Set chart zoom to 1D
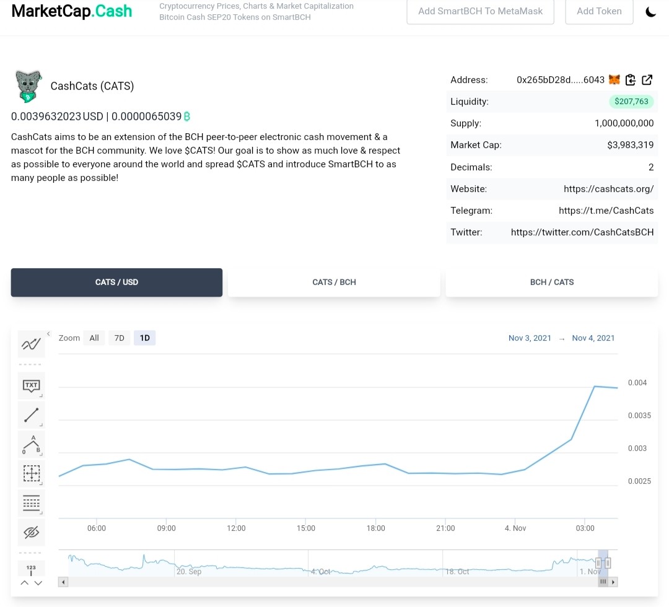 click(x=144, y=338)
